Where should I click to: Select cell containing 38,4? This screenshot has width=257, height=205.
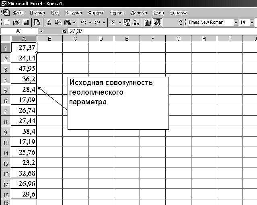(24, 131)
